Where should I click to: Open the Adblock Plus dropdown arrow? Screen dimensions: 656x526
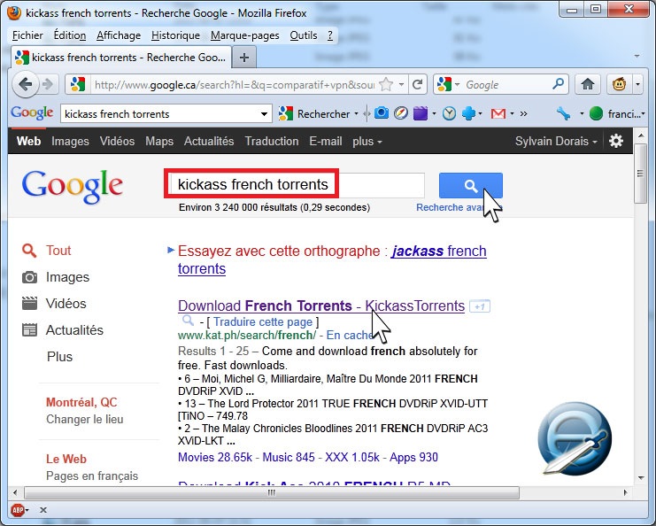coord(27,510)
